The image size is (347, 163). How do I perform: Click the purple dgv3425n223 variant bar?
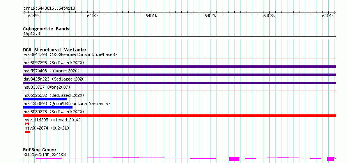pos(179,83)
